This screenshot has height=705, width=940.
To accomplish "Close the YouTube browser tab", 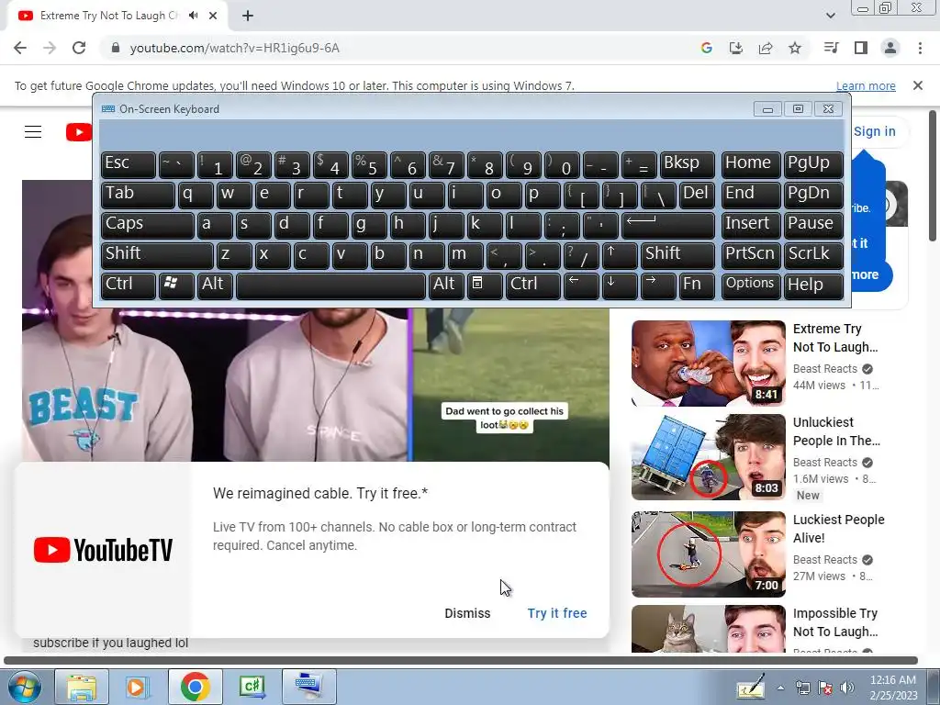I will pyautogui.click(x=213, y=16).
